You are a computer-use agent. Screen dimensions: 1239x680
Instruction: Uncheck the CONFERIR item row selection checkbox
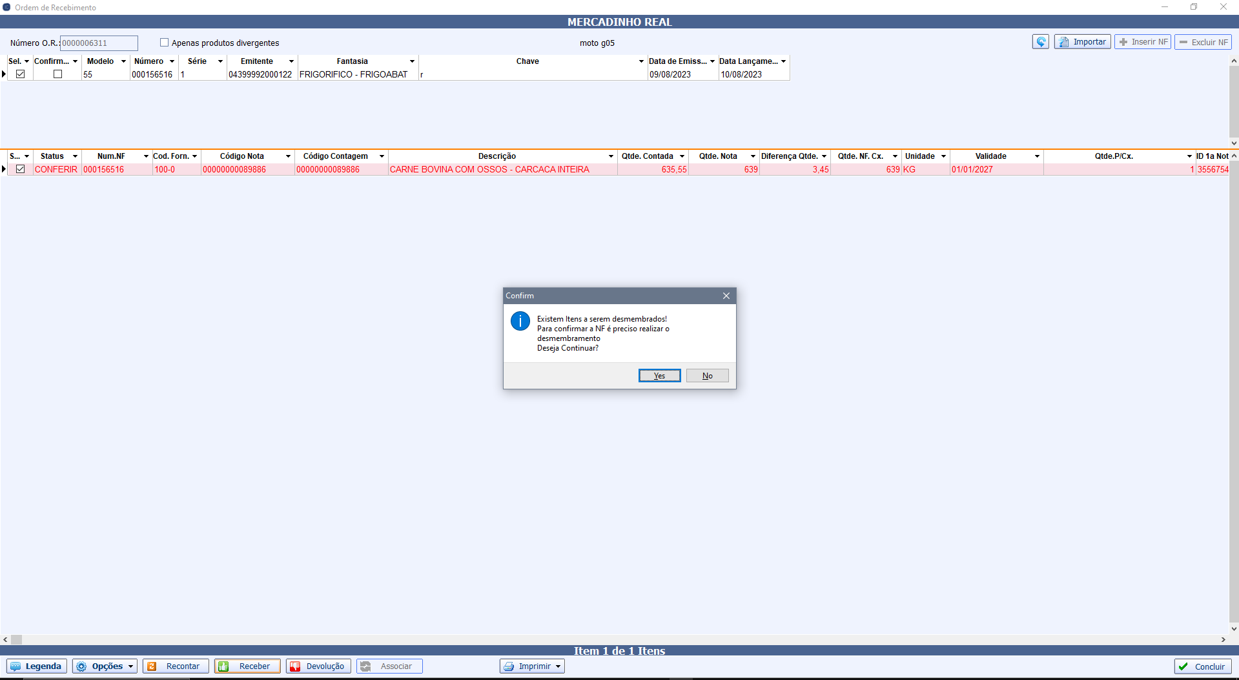[x=21, y=169]
